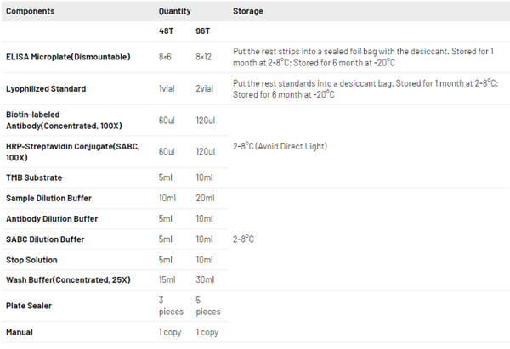Select the 96T sub-header
This screenshot has height=349, width=510.
tap(204, 31)
